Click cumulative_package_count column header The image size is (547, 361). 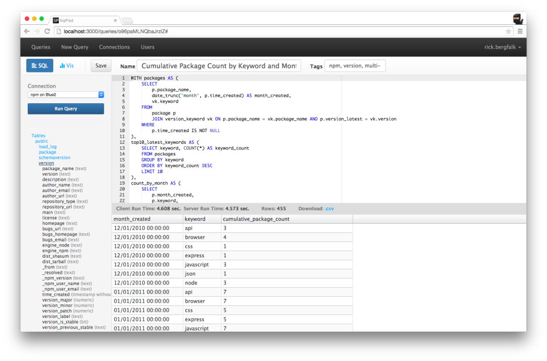287,219
